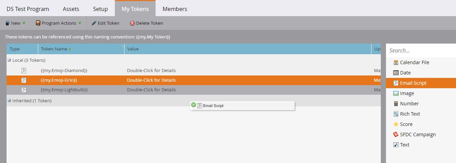
Task: Click the token type Search field
Action: coord(421,50)
